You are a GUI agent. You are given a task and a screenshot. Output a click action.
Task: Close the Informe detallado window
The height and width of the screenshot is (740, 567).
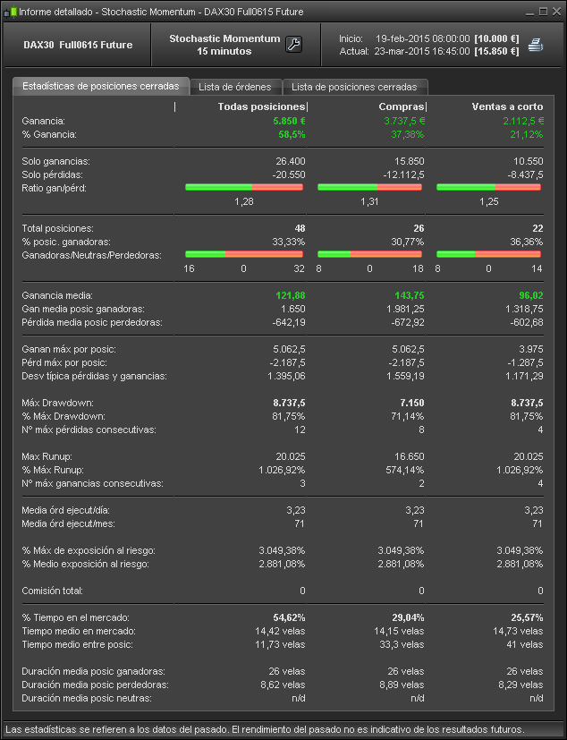click(x=556, y=12)
